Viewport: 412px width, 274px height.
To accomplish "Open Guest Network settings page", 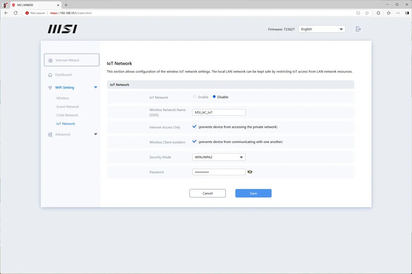I will coord(68,107).
